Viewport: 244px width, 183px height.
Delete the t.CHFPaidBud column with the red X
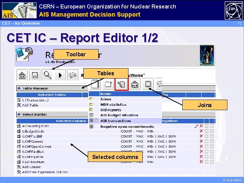coord(201,151)
